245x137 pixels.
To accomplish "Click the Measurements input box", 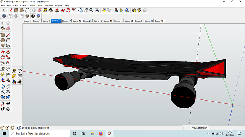I will [x=226, y=128].
